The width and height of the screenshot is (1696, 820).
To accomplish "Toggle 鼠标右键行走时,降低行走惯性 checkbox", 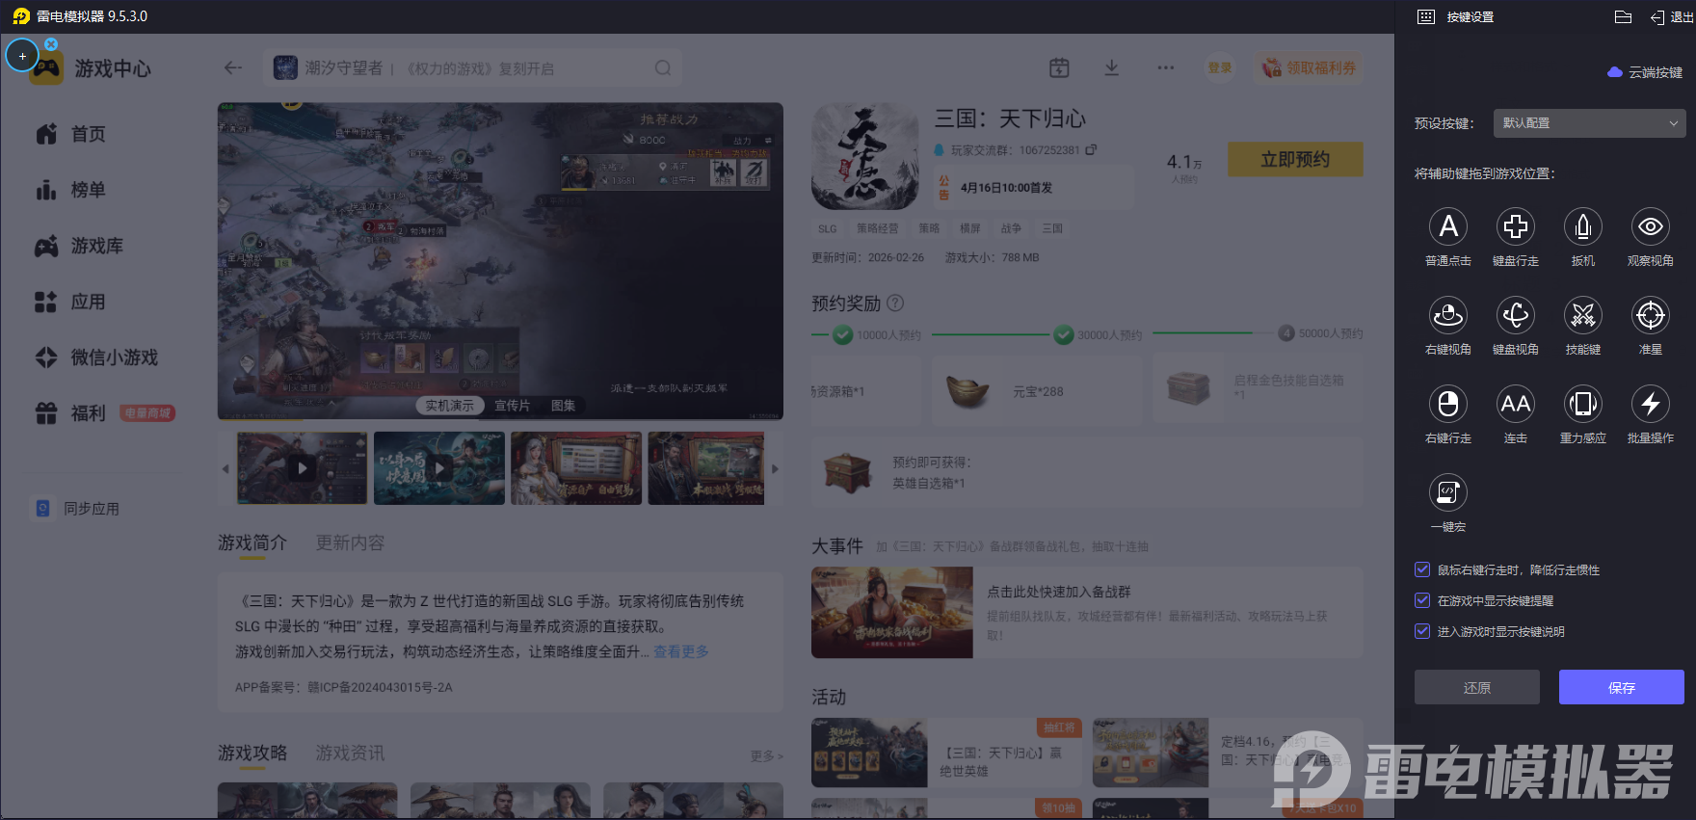I will click(1421, 569).
